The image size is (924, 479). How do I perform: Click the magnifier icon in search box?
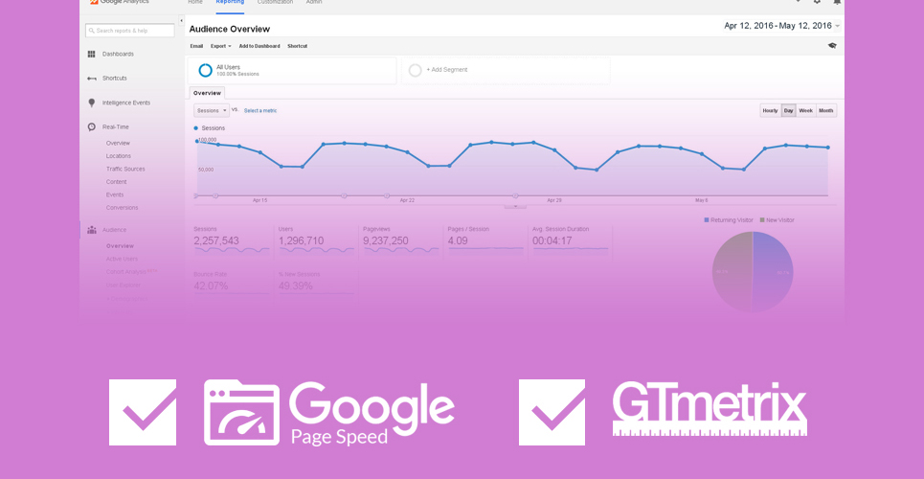click(91, 31)
